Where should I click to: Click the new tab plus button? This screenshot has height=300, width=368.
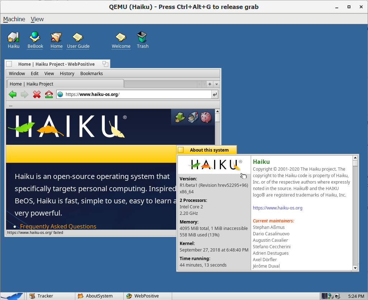coord(209,84)
